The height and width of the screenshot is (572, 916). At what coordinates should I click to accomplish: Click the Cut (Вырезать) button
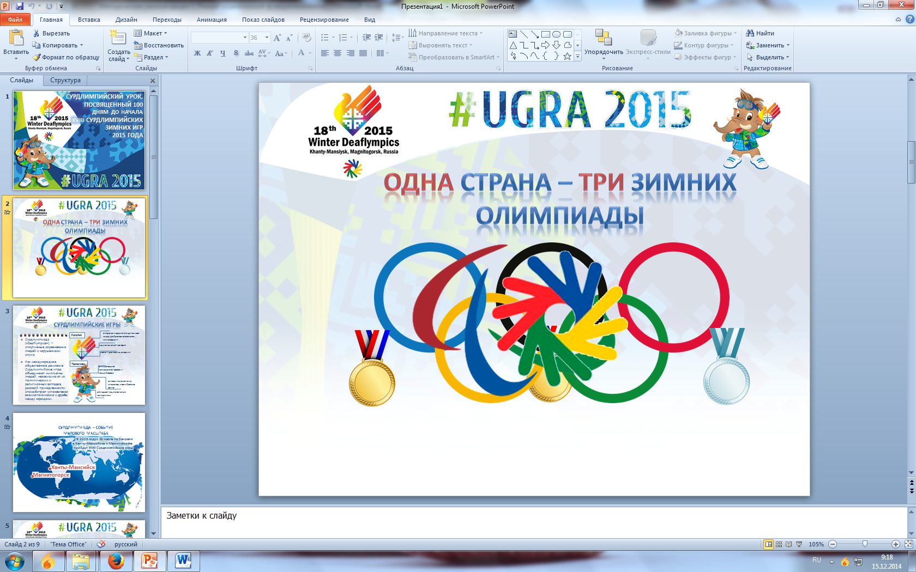52,33
